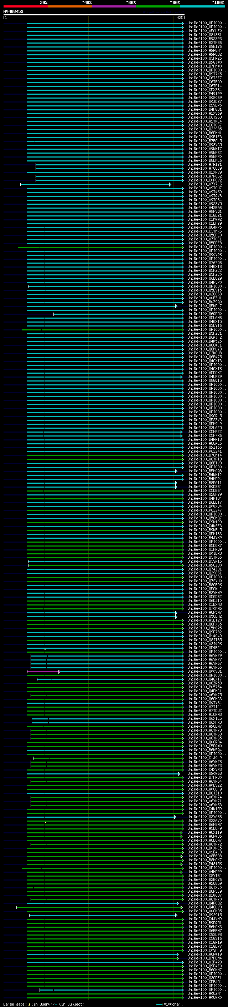Select label UniRef100_A8N5N7

[204, 612]
